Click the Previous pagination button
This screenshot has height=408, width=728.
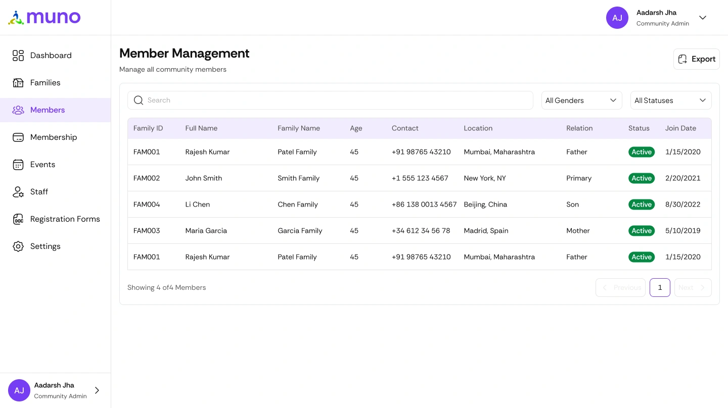620,287
